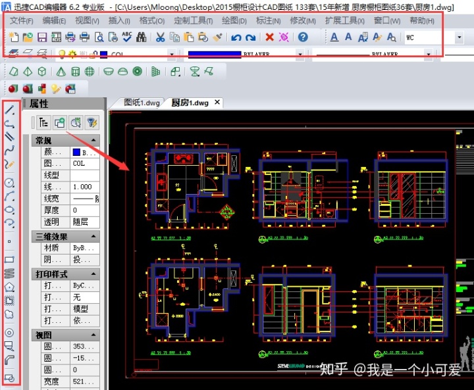This screenshot has width=474, height=390.
Task: Open the 文件(F) menu
Action: tap(22, 20)
